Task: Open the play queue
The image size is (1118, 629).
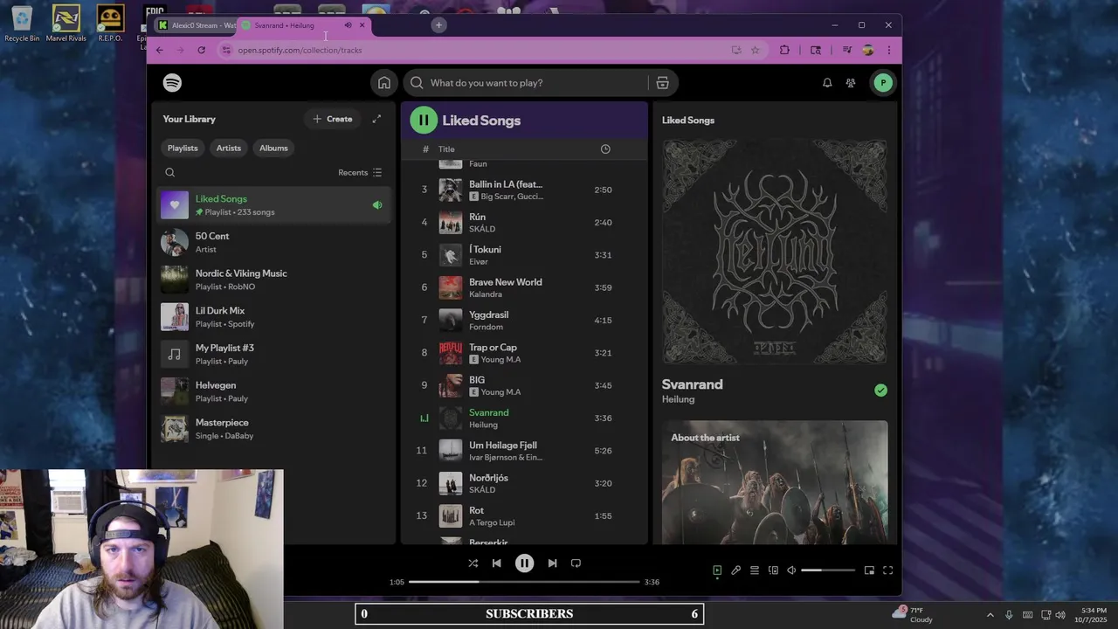Action: [755, 570]
